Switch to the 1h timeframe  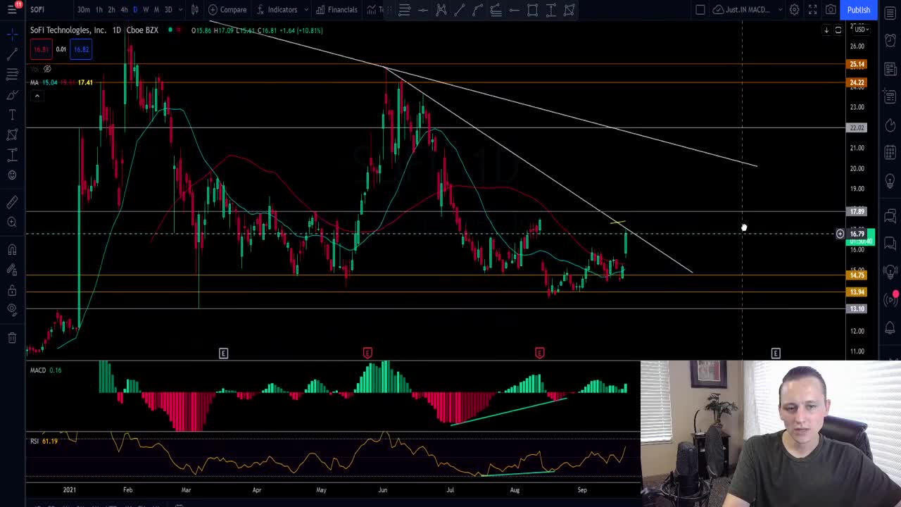coord(99,9)
